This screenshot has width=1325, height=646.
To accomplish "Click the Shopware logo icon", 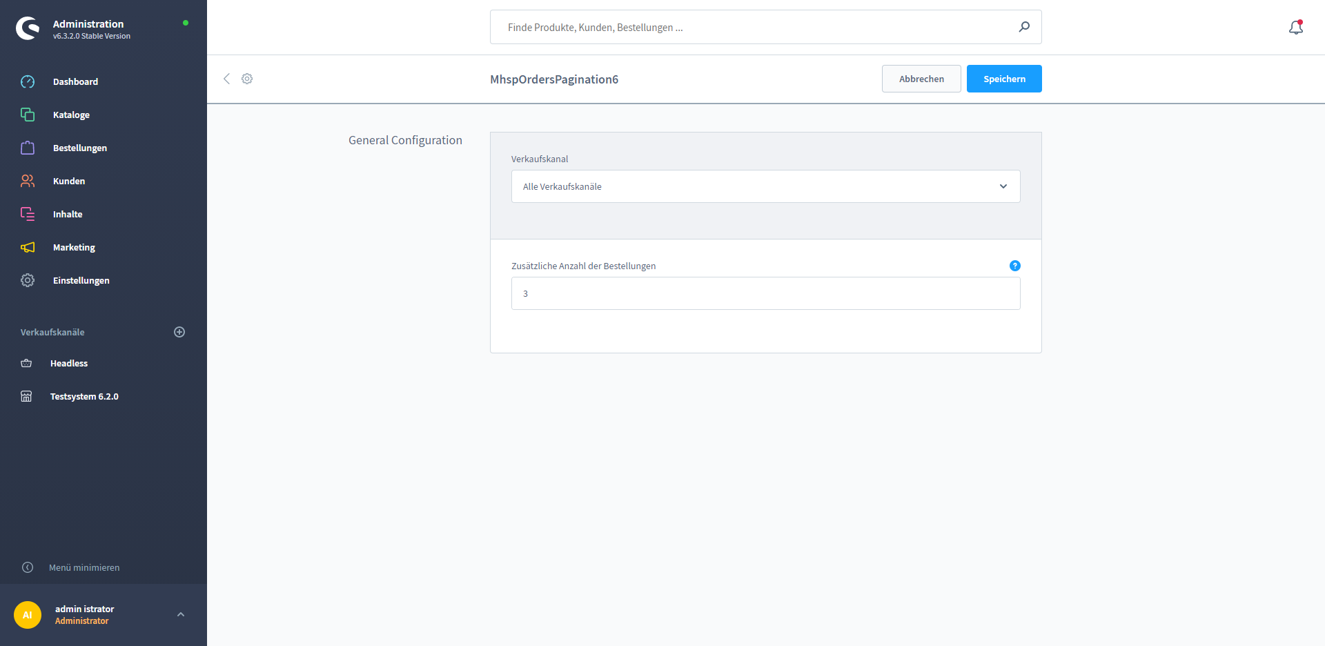I will click(x=28, y=28).
